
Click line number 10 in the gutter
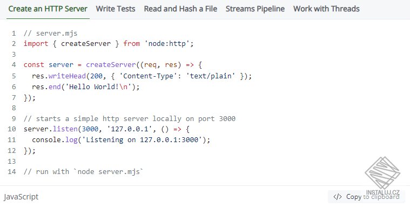click(x=12, y=129)
